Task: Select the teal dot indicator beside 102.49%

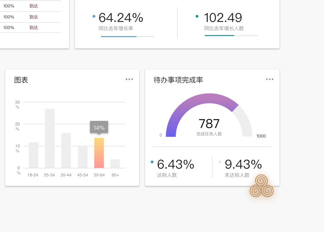Action: (197, 16)
